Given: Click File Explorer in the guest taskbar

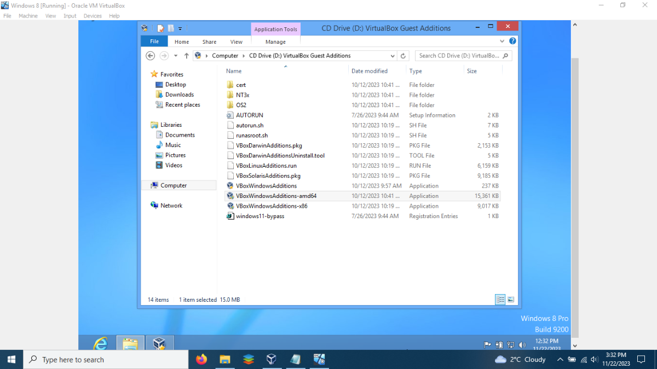Looking at the screenshot, I should pos(130,343).
